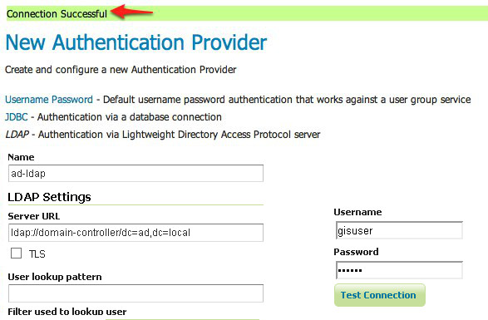Click the Connection Successful status banner
Image resolution: width=488 pixels, height=320 pixels.
pos(247,13)
